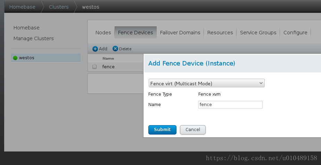Click the Name column header
The width and height of the screenshot is (321, 165).
pyautogui.click(x=108, y=58)
